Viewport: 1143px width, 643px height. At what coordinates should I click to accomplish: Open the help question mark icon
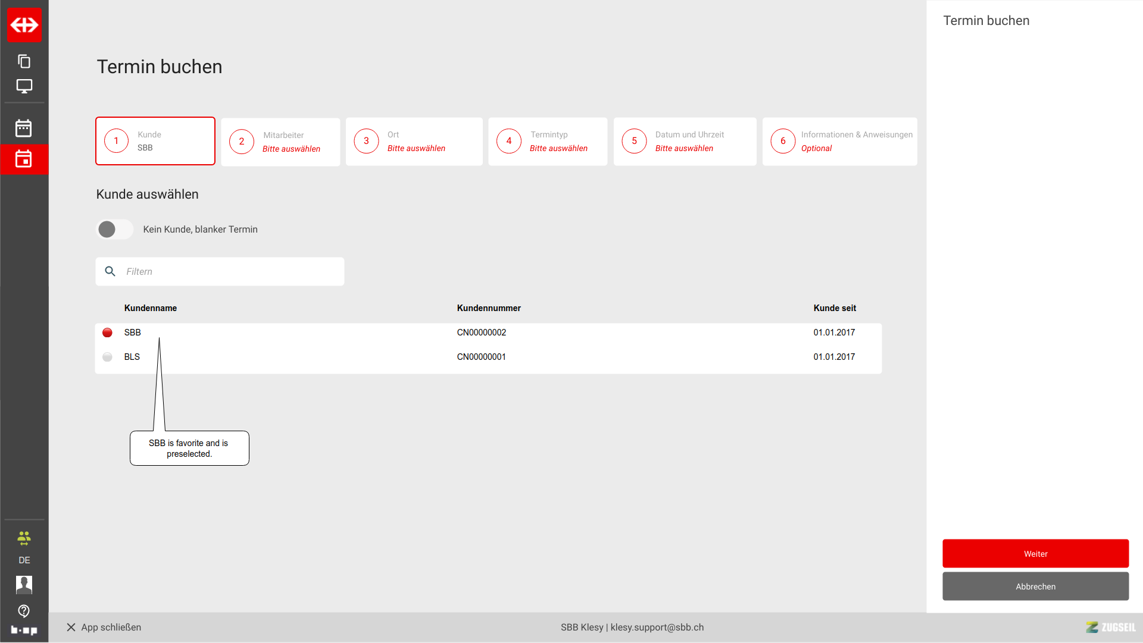point(24,611)
